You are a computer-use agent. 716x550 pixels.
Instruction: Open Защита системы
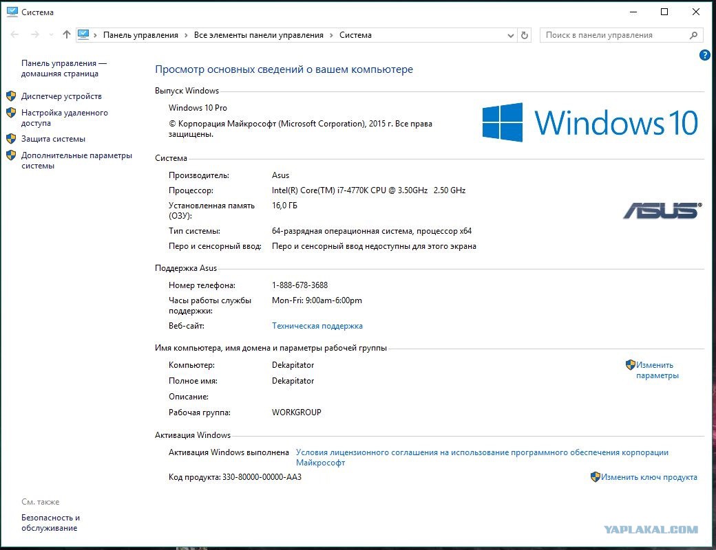click(x=53, y=139)
